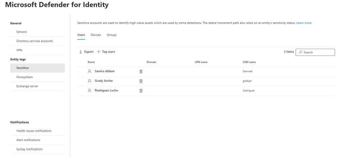Select the Users tab
The width and height of the screenshot is (340, 157).
coord(81,35)
